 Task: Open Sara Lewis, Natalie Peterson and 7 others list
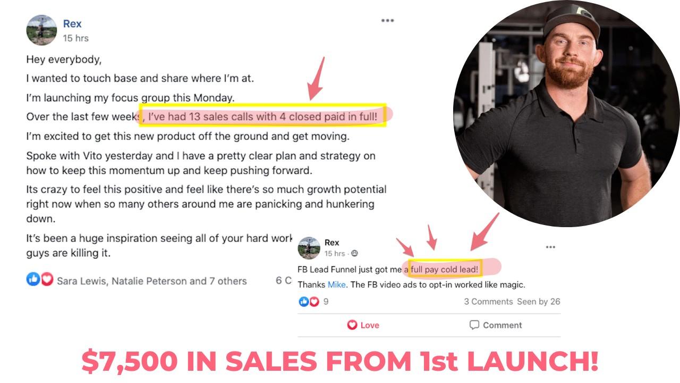click(x=152, y=281)
